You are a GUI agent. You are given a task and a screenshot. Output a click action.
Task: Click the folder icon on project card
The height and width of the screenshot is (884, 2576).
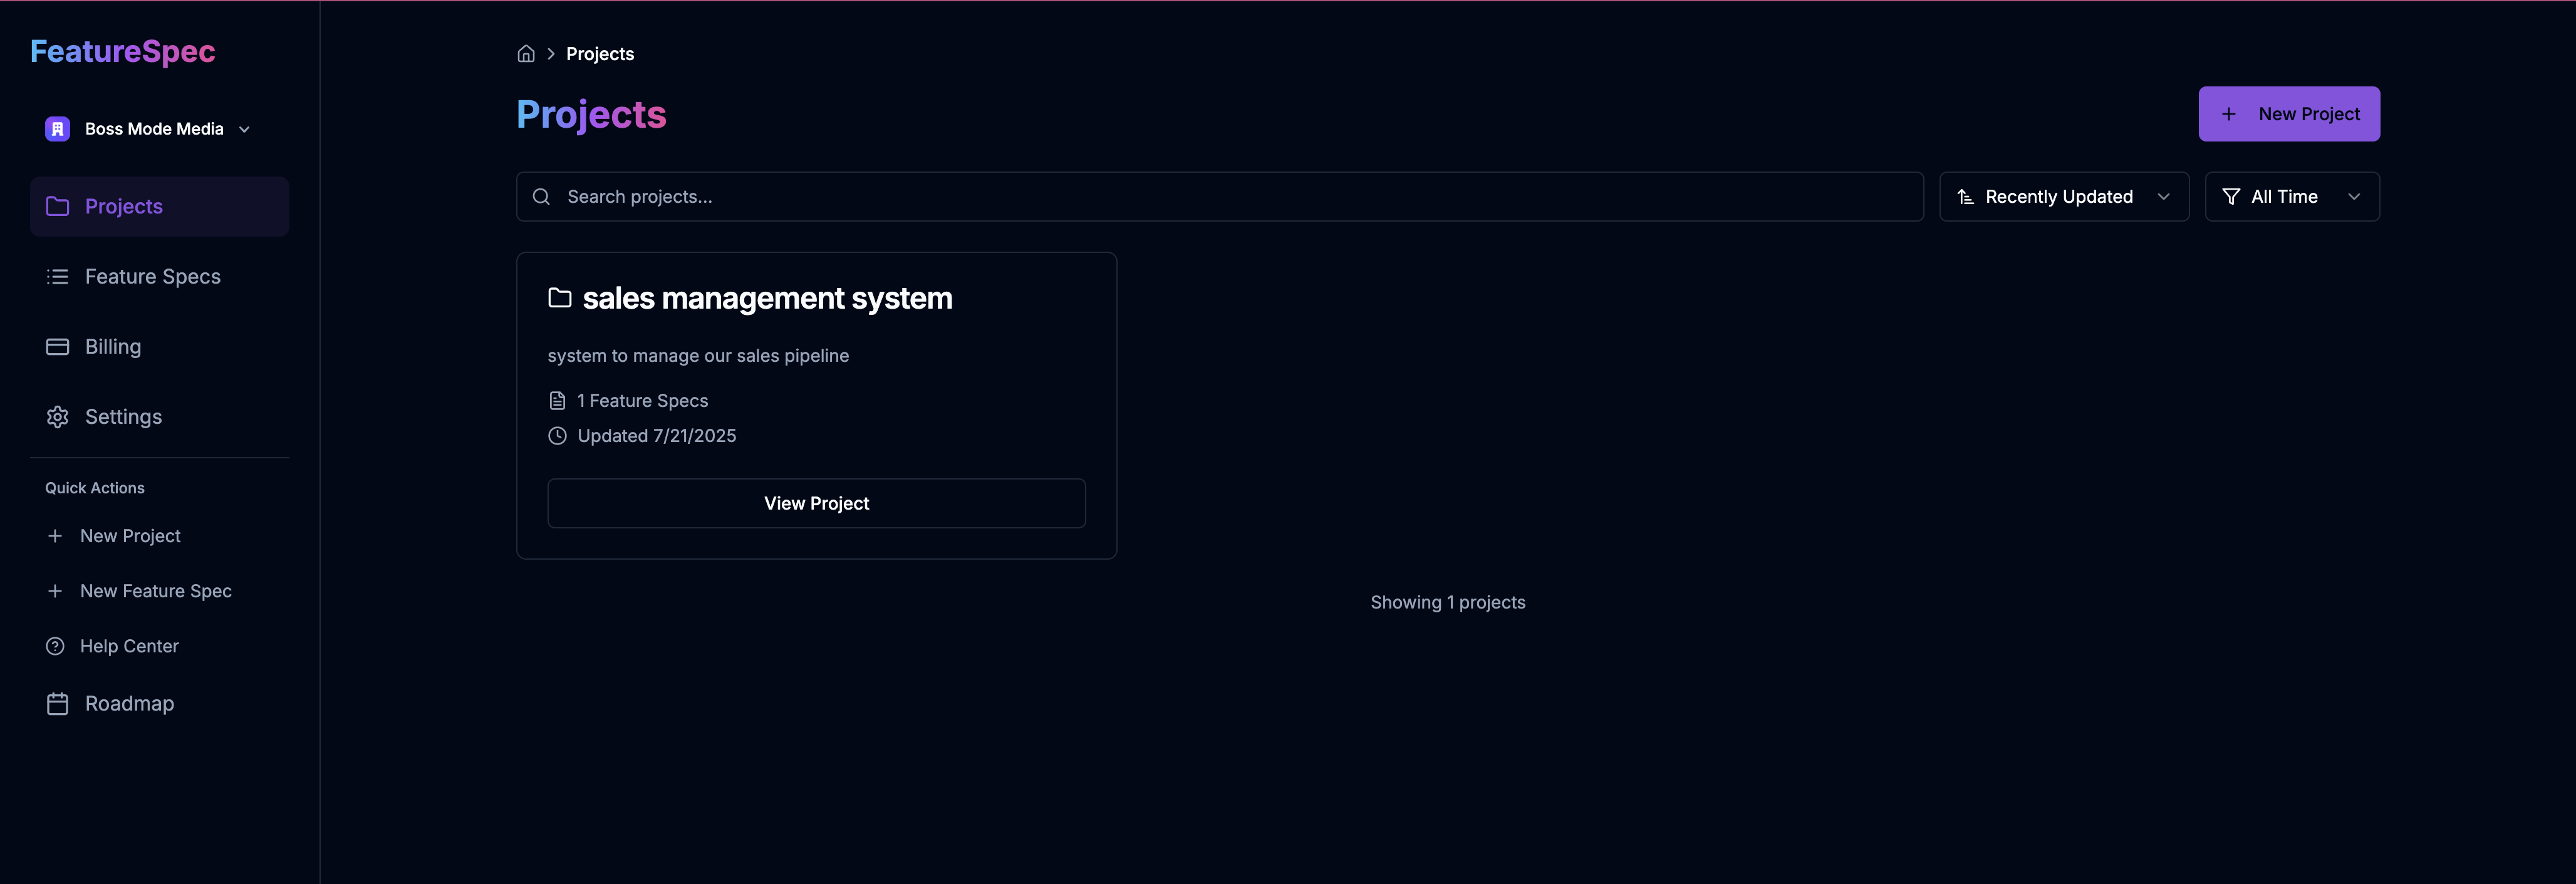point(560,297)
